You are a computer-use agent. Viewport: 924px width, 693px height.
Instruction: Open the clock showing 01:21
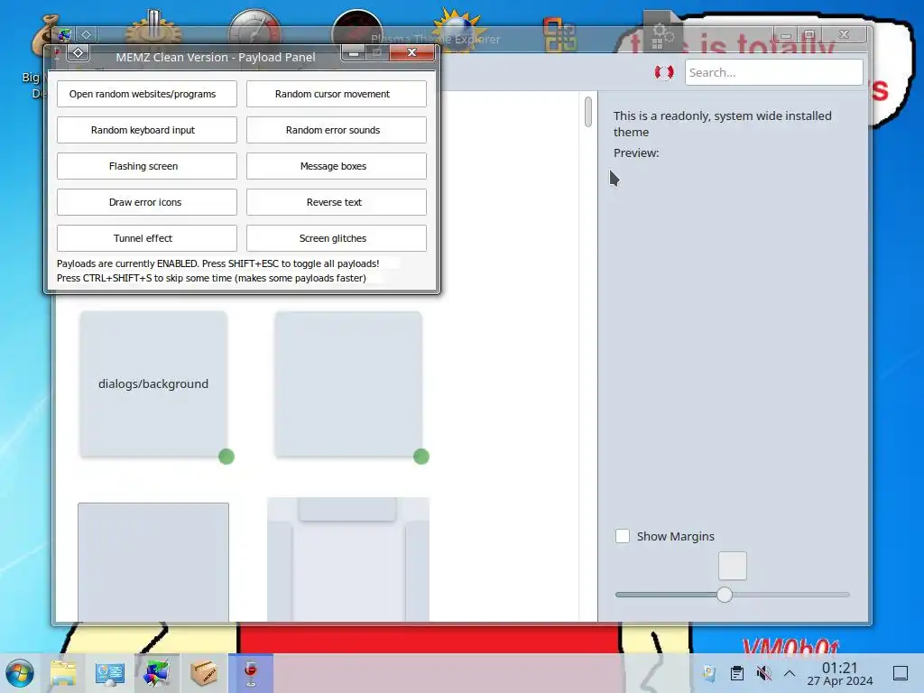pos(840,673)
